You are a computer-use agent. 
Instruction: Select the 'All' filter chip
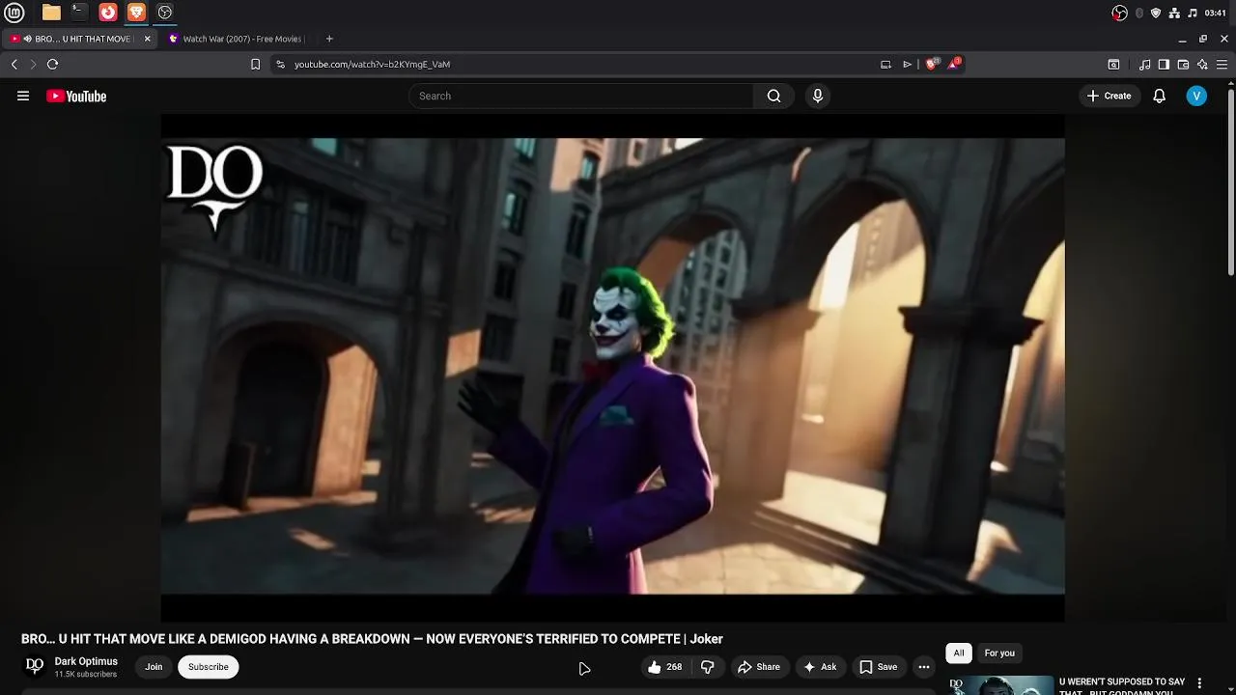click(959, 653)
